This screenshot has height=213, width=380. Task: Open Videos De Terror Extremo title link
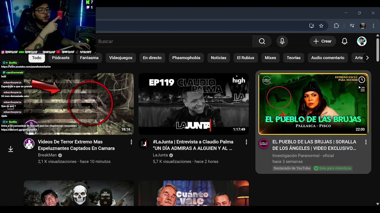point(76,145)
